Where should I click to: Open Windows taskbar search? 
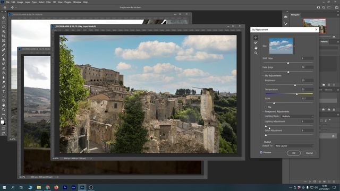point(13,187)
